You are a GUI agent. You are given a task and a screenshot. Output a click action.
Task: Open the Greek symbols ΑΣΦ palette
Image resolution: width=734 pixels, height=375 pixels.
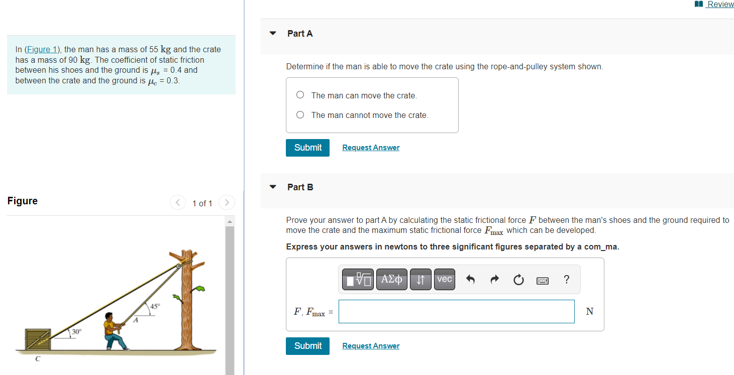[x=392, y=280]
